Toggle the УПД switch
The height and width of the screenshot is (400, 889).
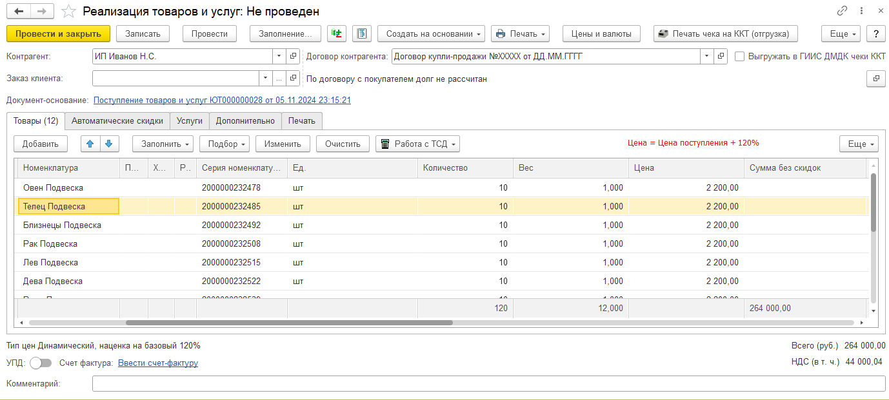click(41, 363)
